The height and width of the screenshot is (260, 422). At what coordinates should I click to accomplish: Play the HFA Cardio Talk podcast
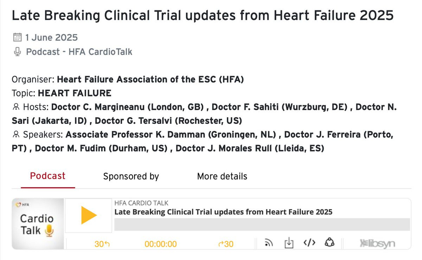89,215
